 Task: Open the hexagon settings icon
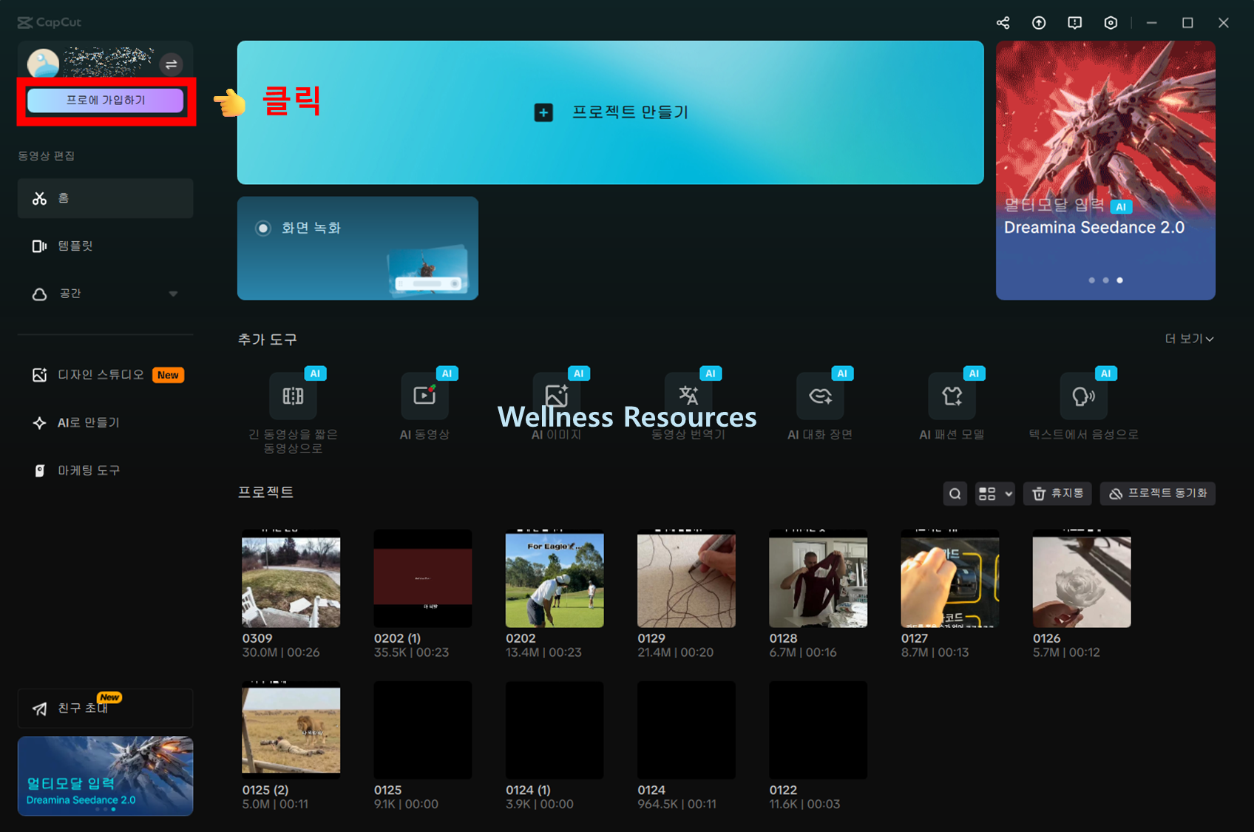tap(1111, 23)
